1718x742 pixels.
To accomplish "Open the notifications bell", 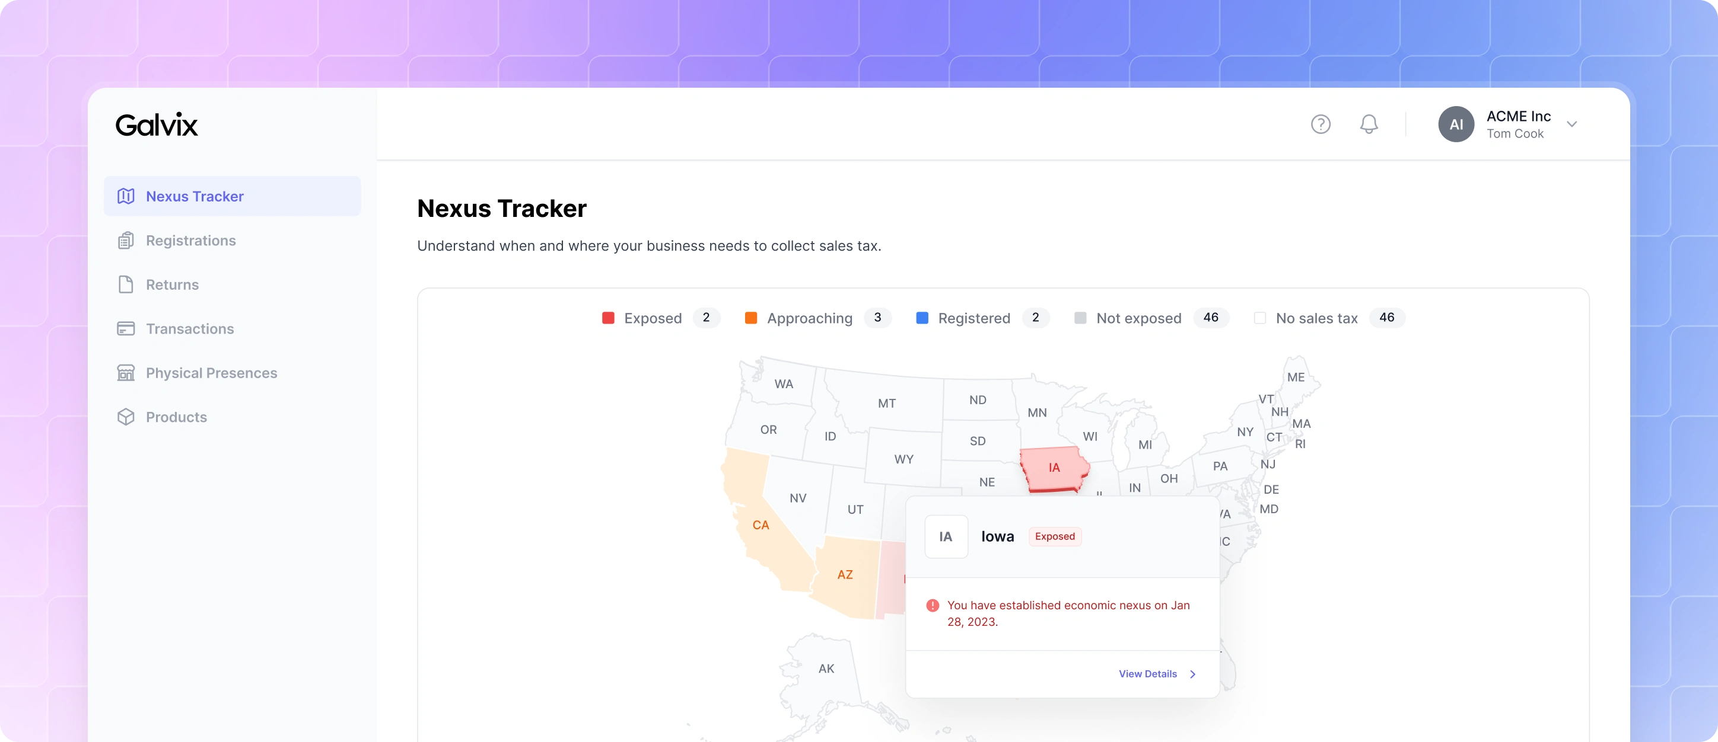I will pyautogui.click(x=1369, y=124).
